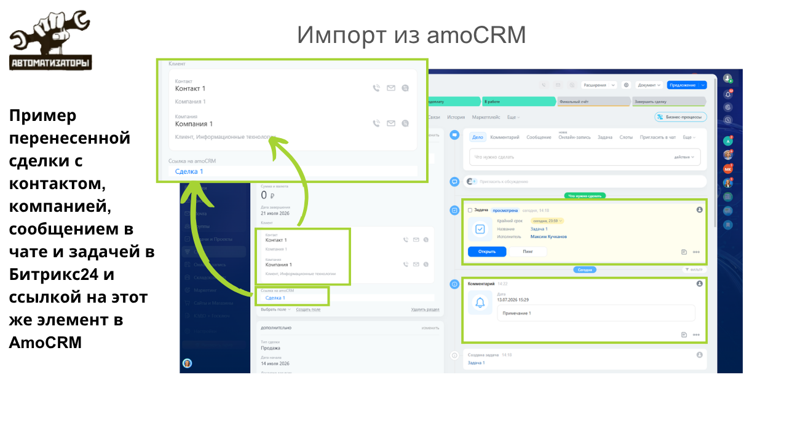Click изменить in the Дополнительно section
The width and height of the screenshot is (787, 442).
430,328
